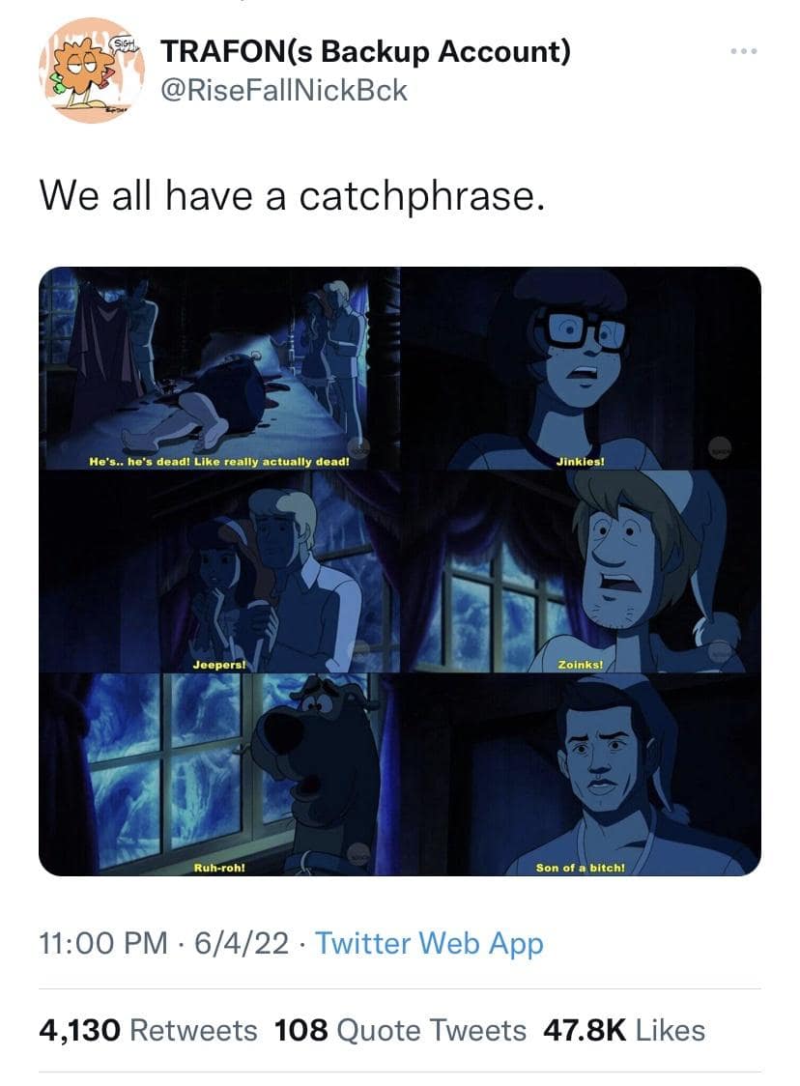Select the Jinkies subtitle caption
Screen dimensions: 800x1086
pyautogui.click(x=581, y=461)
